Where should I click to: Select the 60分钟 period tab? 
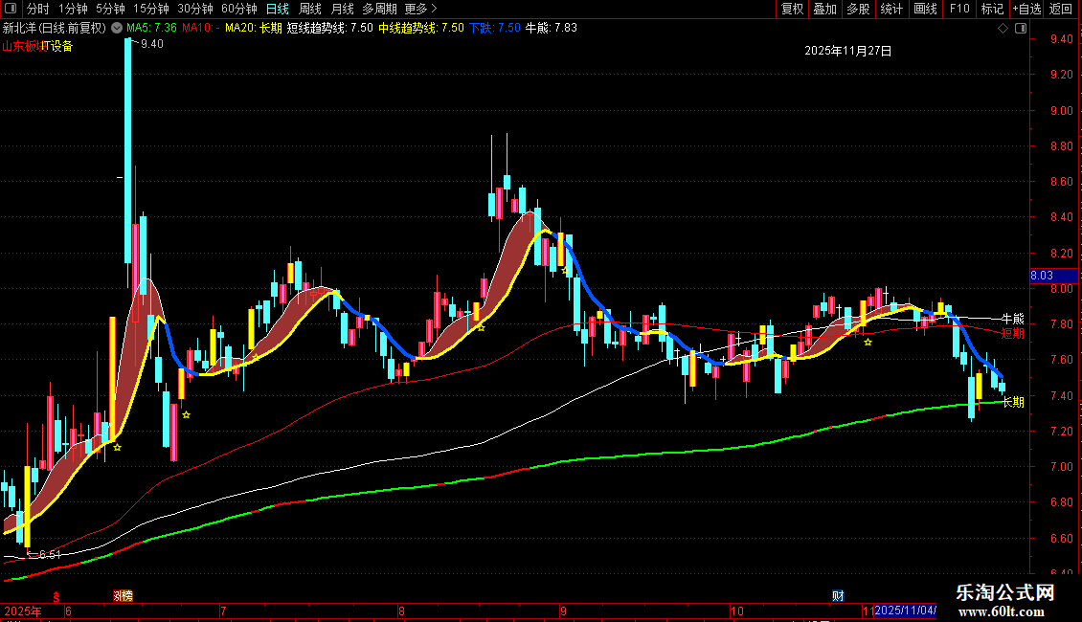(x=238, y=9)
